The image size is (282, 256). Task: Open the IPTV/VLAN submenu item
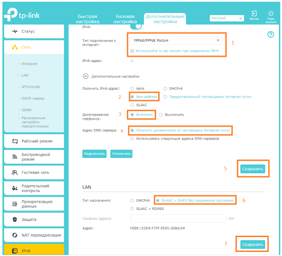tap(31, 87)
